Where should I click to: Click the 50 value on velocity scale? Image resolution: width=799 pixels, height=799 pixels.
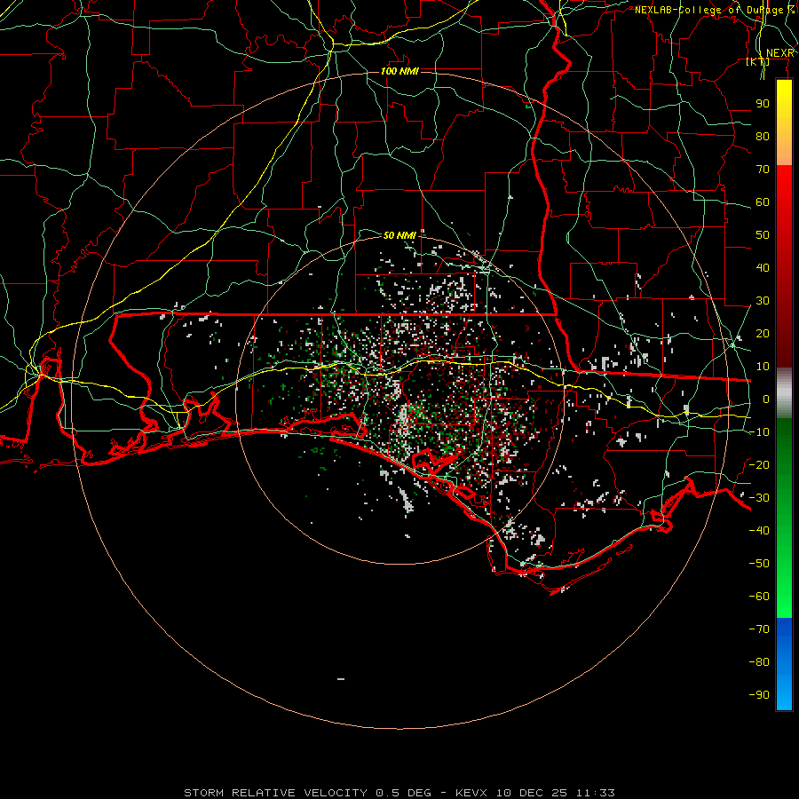(x=763, y=235)
